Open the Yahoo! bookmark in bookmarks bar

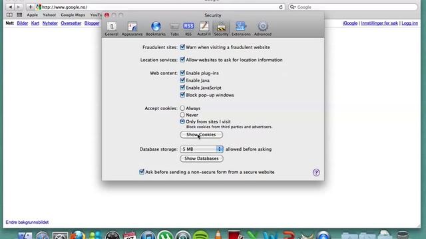point(49,15)
